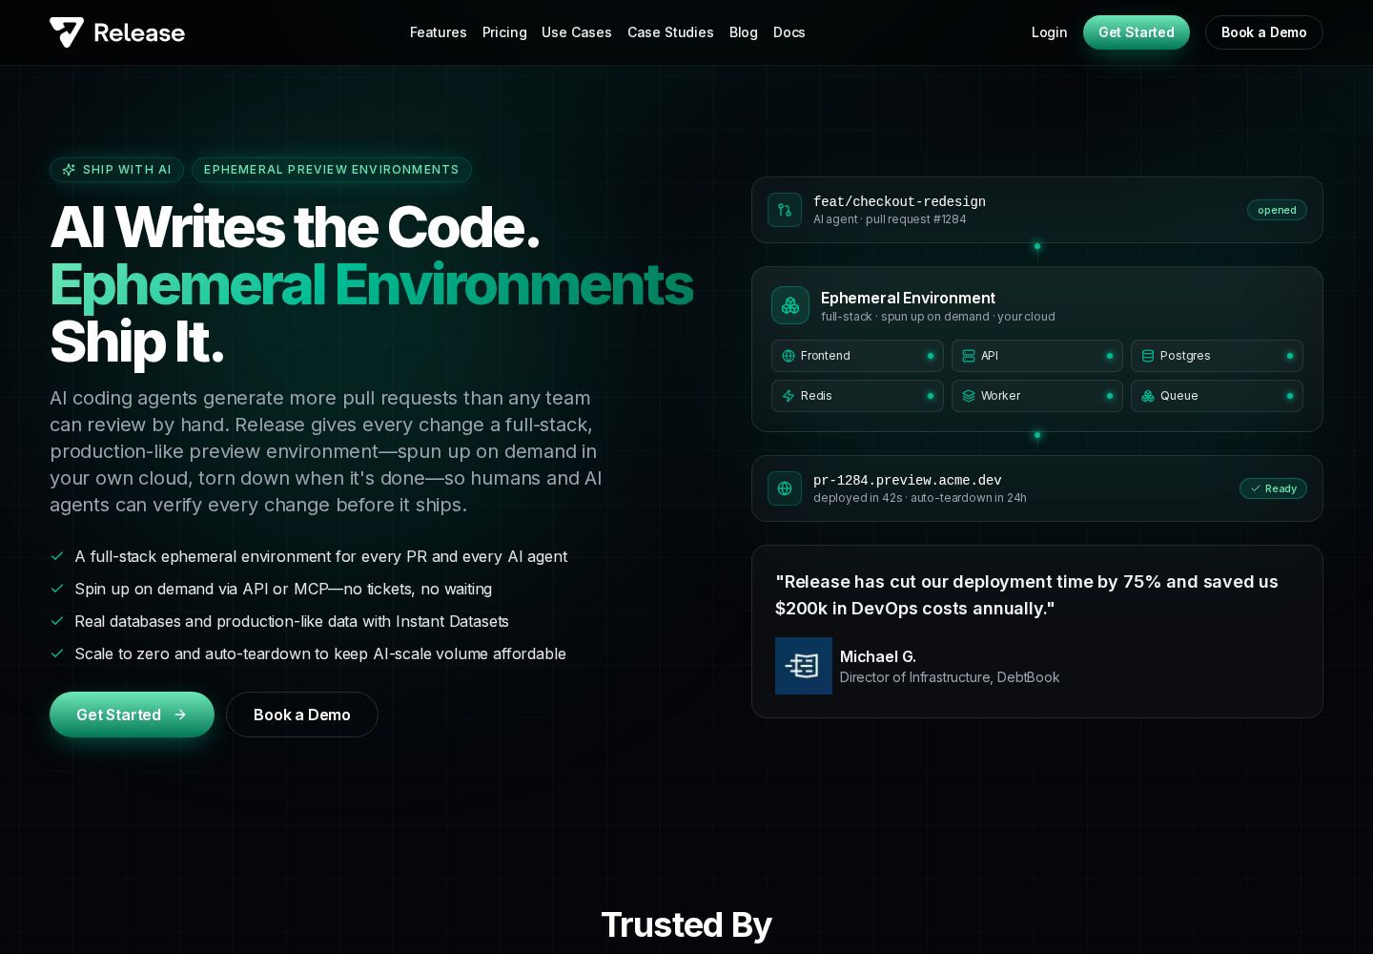This screenshot has height=954, width=1373.
Task: Click the Redis lightning bolt icon
Action: [x=789, y=396]
